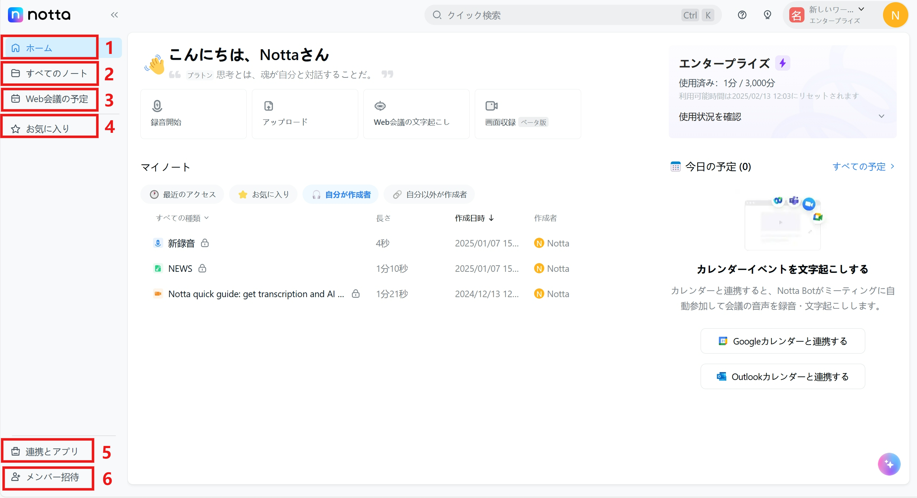
Task: Click the green file icon of NEWS
Action: [x=158, y=268]
